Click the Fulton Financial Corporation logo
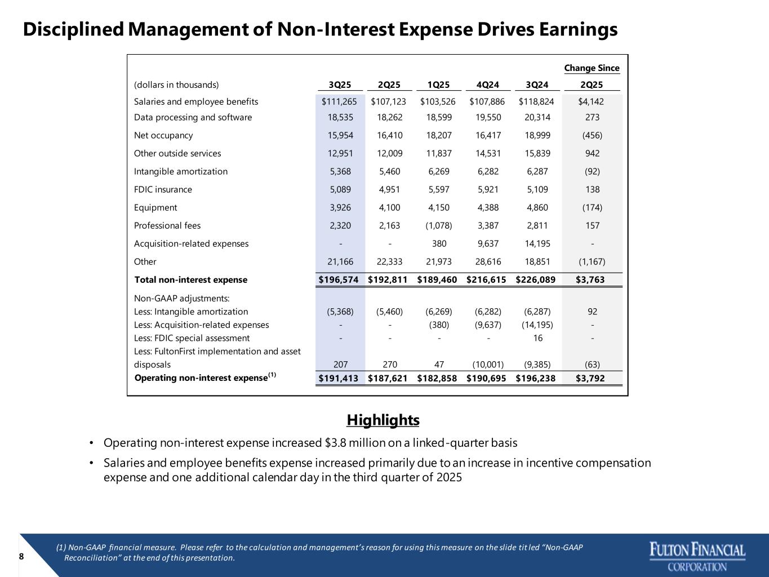This screenshot has height=577, width=769. 697,556
